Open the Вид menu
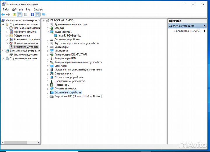The width and height of the screenshot is (210, 152). (28, 9)
